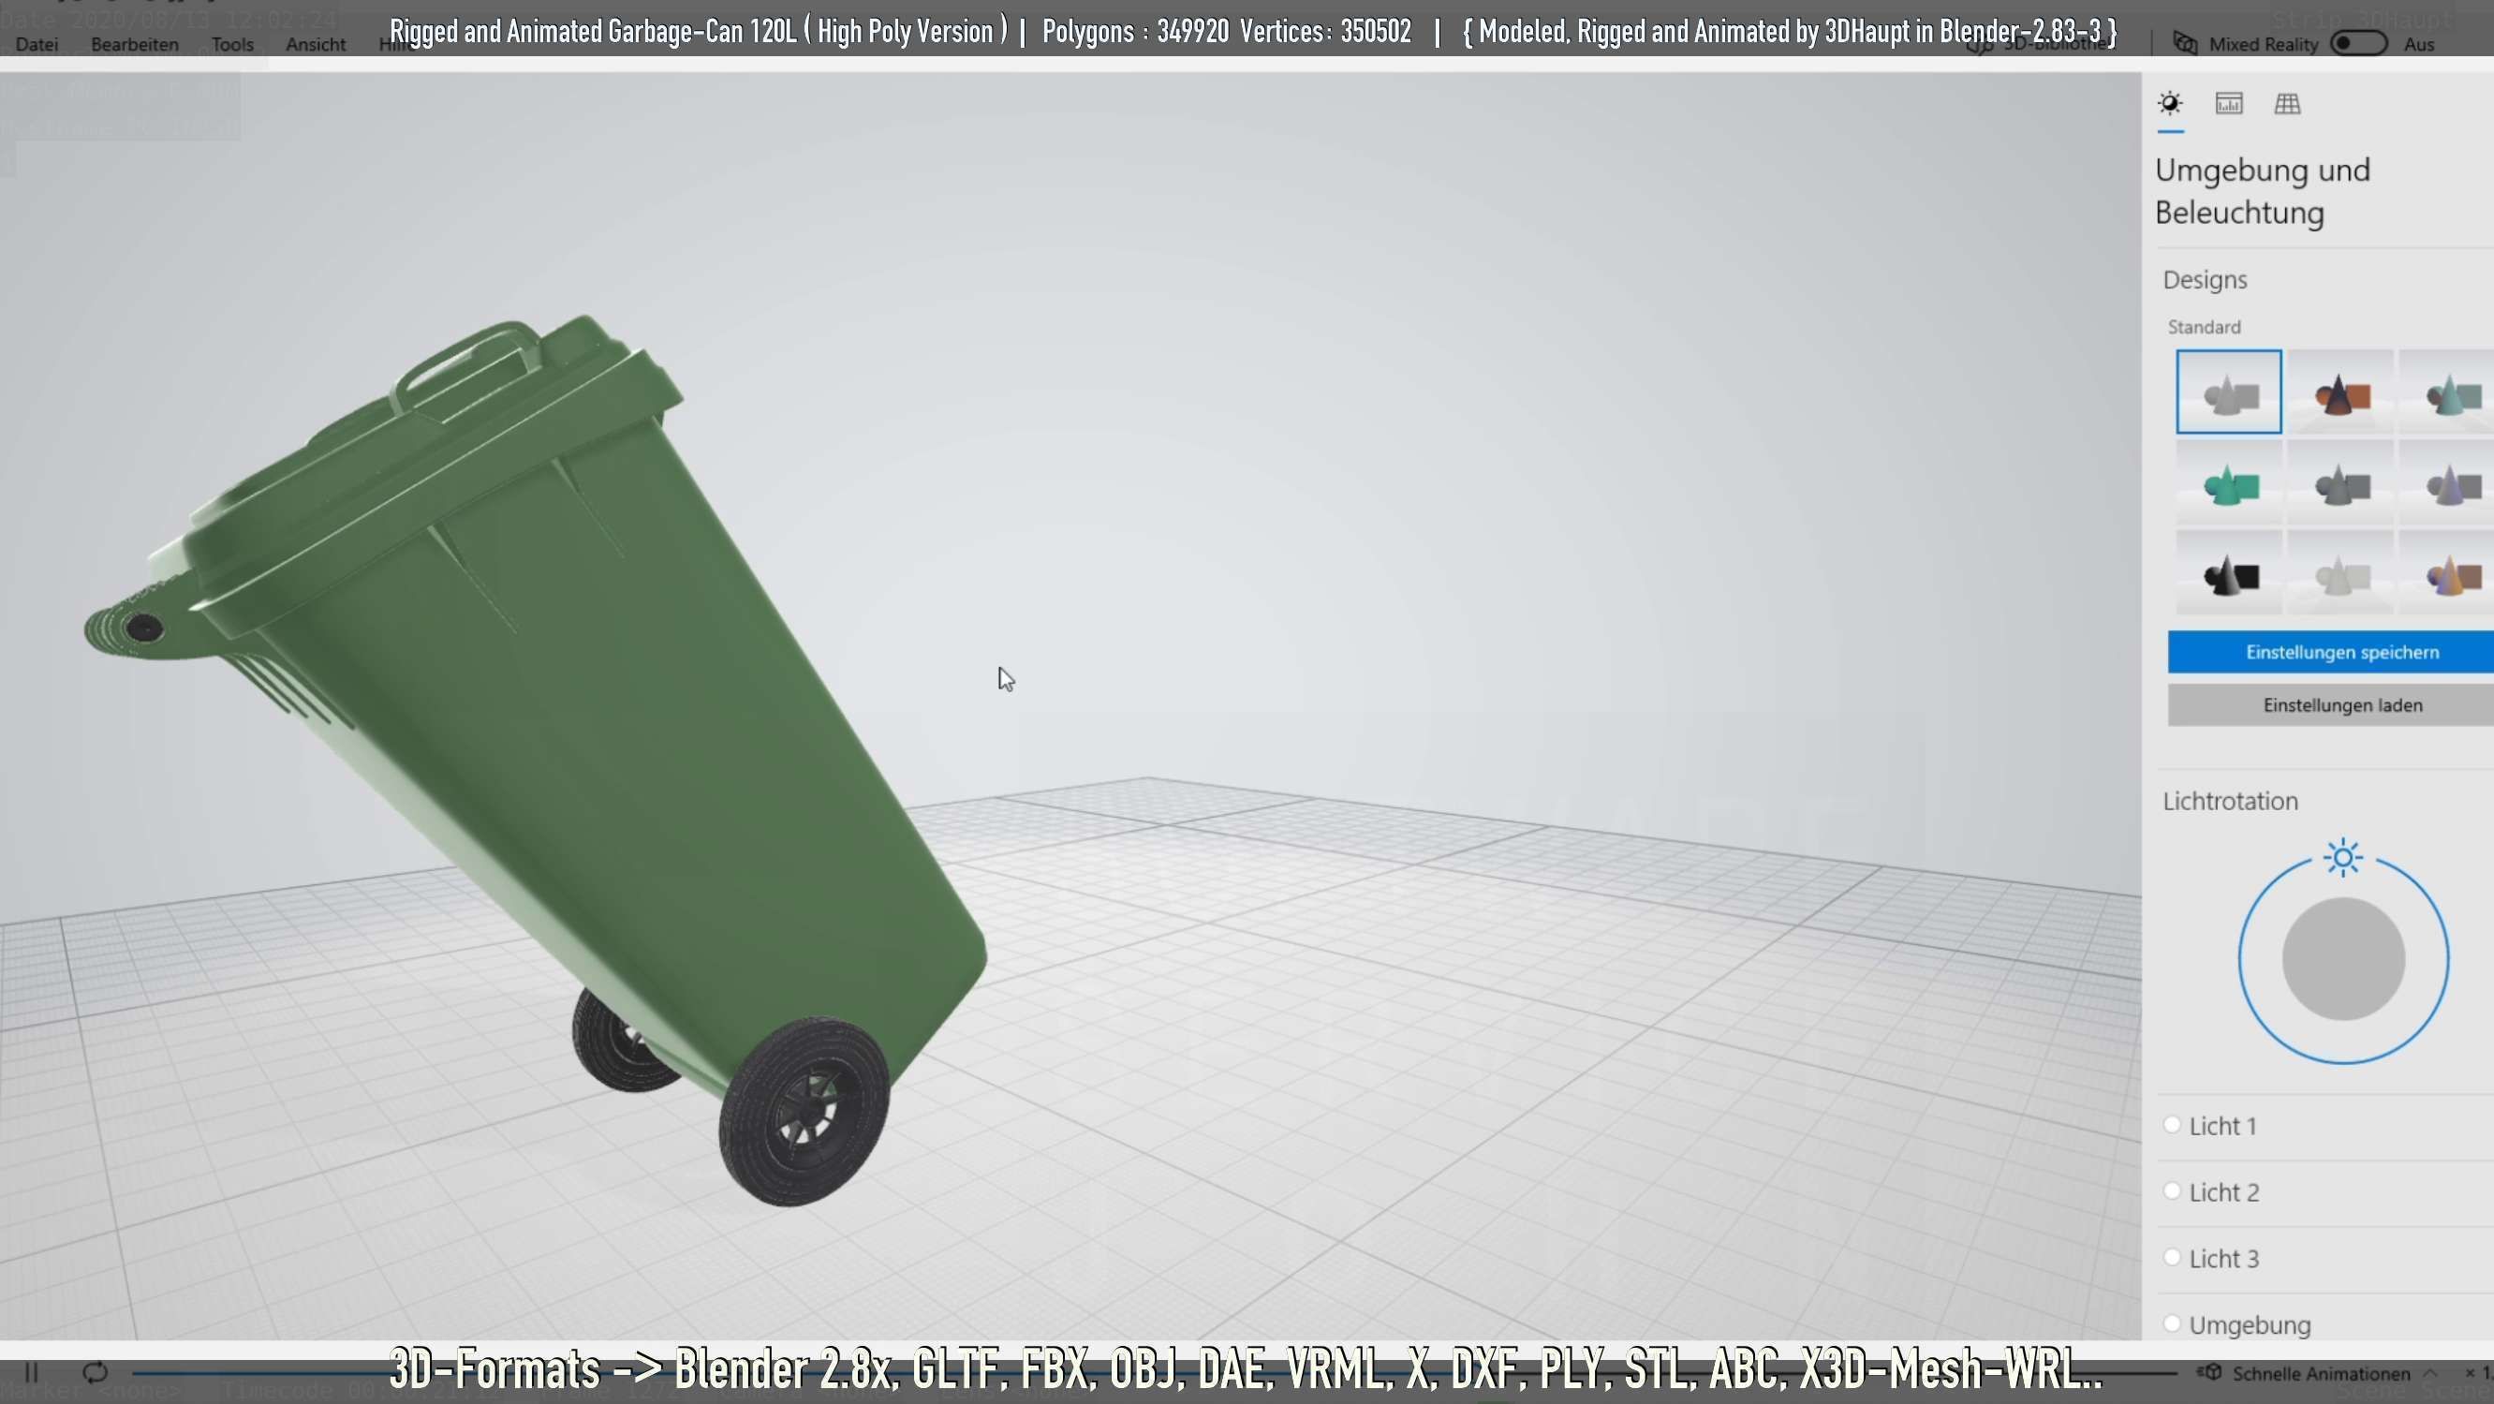This screenshot has height=1404, width=2494.
Task: Click the Mixed Reality cube icon
Action: coord(2185,44)
